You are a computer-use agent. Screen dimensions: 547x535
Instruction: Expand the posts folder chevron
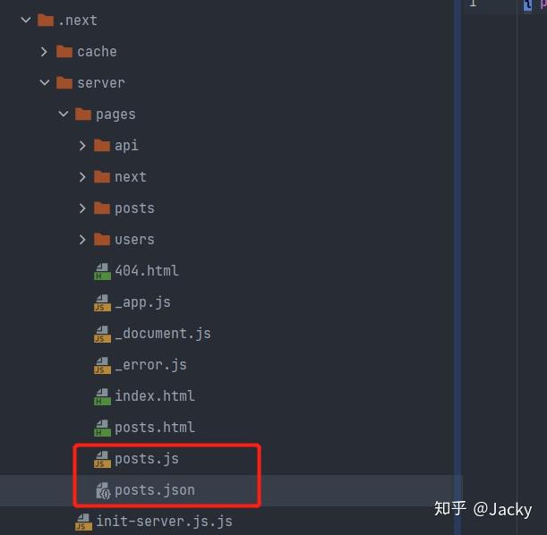click(82, 208)
